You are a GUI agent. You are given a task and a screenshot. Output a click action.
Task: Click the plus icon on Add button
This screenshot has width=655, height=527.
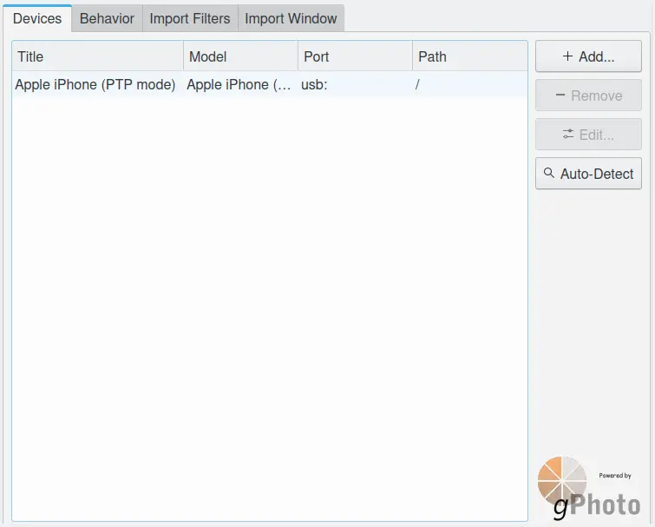[567, 56]
